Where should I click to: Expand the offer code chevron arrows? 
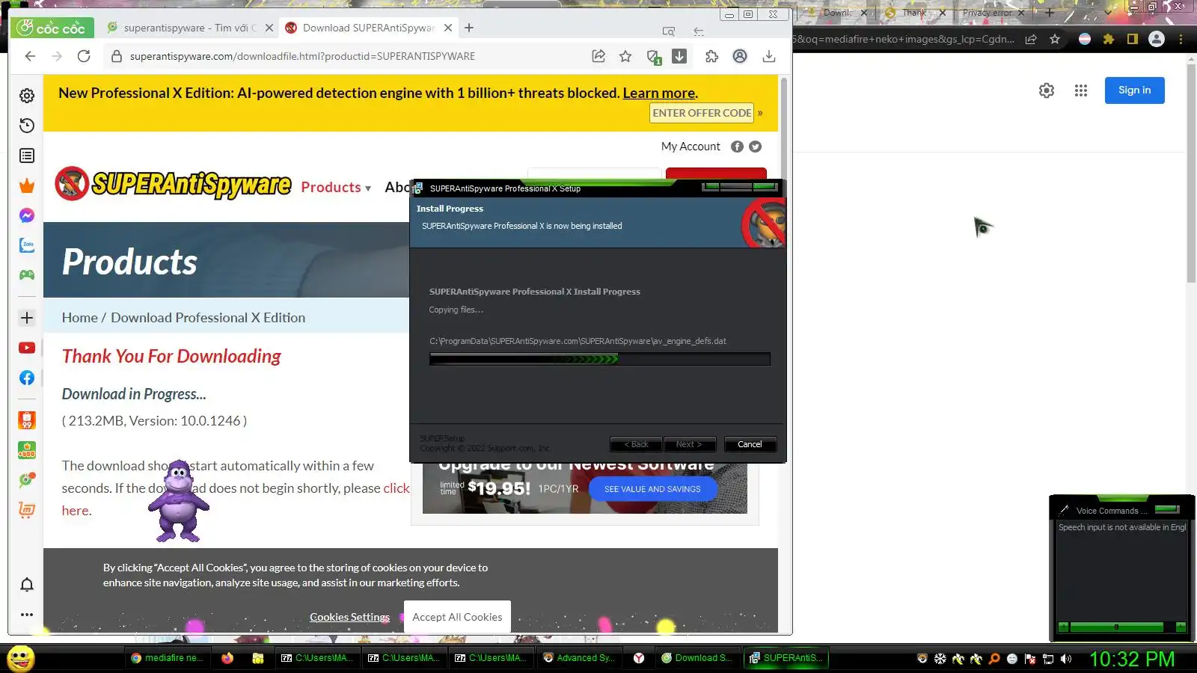click(x=760, y=113)
